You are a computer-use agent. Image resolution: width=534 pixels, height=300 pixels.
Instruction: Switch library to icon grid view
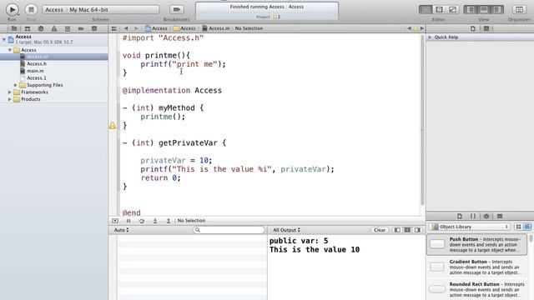click(x=518, y=227)
